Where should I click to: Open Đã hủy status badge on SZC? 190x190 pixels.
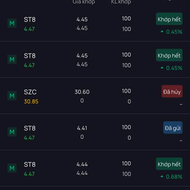point(172,92)
